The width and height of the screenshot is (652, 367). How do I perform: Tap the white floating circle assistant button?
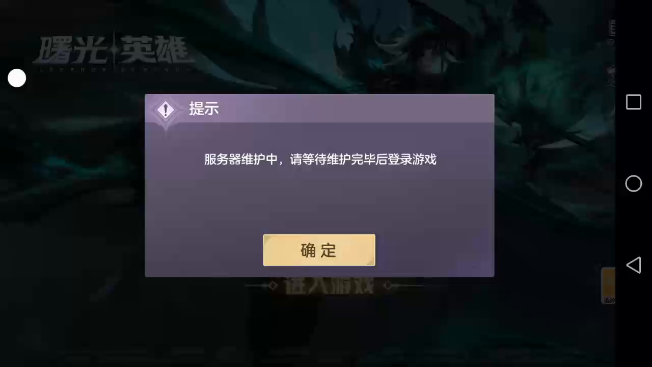click(x=17, y=78)
